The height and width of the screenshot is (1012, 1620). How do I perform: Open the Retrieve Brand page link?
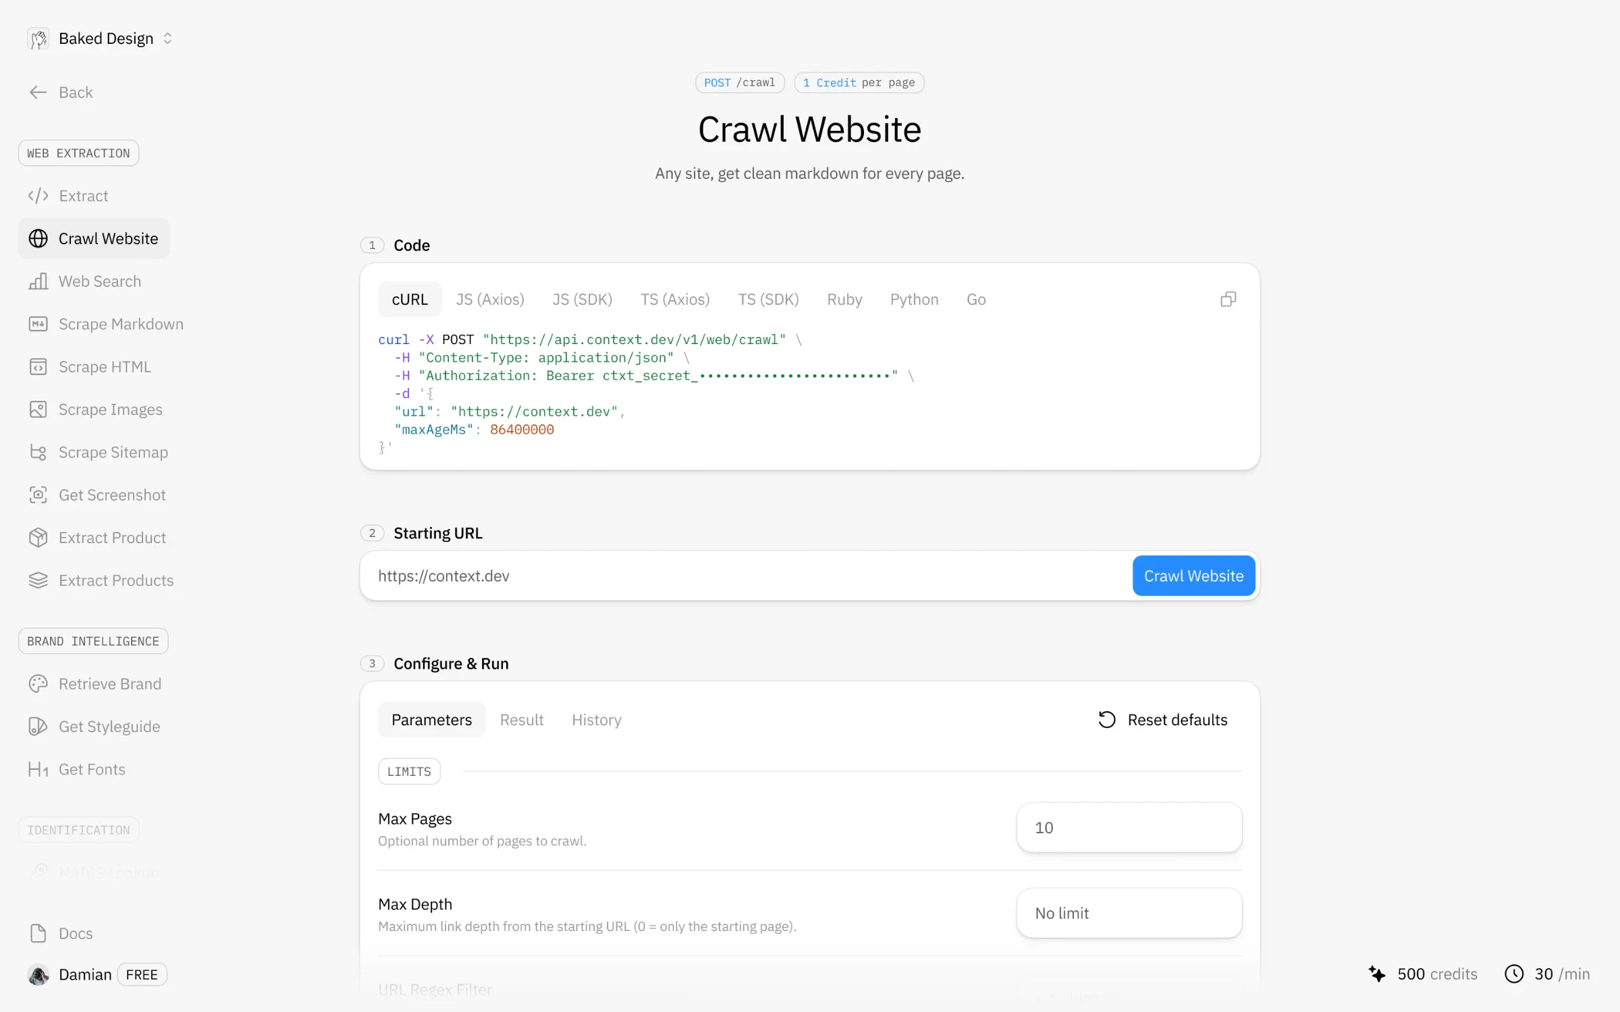95,683
